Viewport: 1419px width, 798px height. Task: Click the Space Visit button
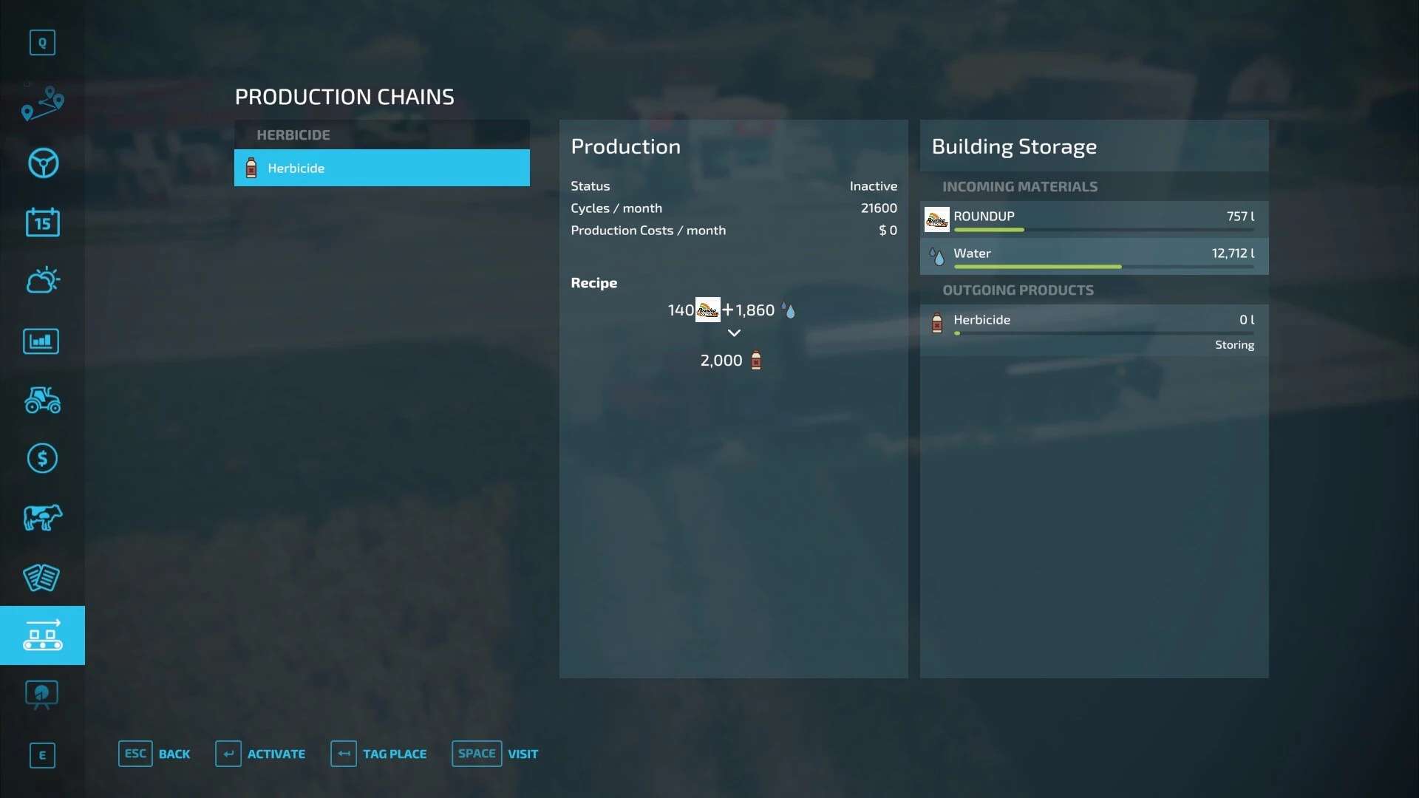[495, 754]
